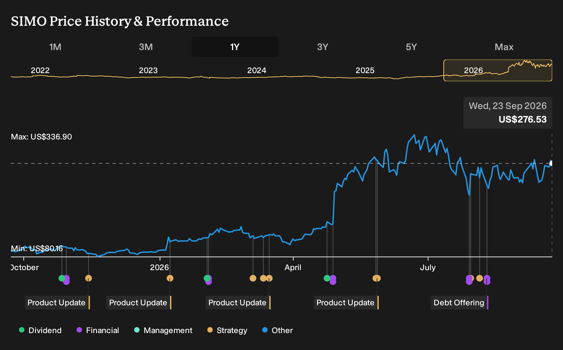Open the leftmost Product Update label
The height and width of the screenshot is (350, 563).
(x=57, y=303)
